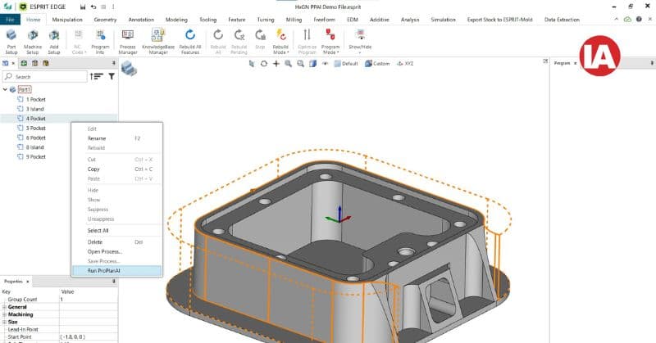This screenshot has width=656, height=343.
Task: Switch to the Annotation ribbon tab
Action: (141, 20)
